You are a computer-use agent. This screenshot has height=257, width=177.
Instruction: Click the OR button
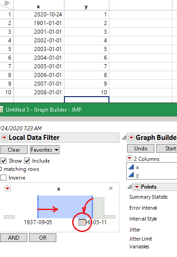click(x=43, y=238)
